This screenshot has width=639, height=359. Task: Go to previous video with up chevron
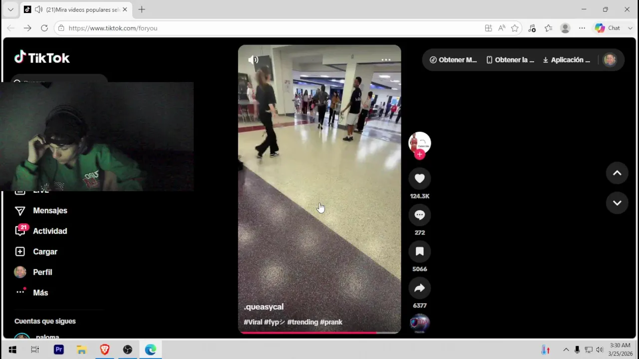(617, 173)
